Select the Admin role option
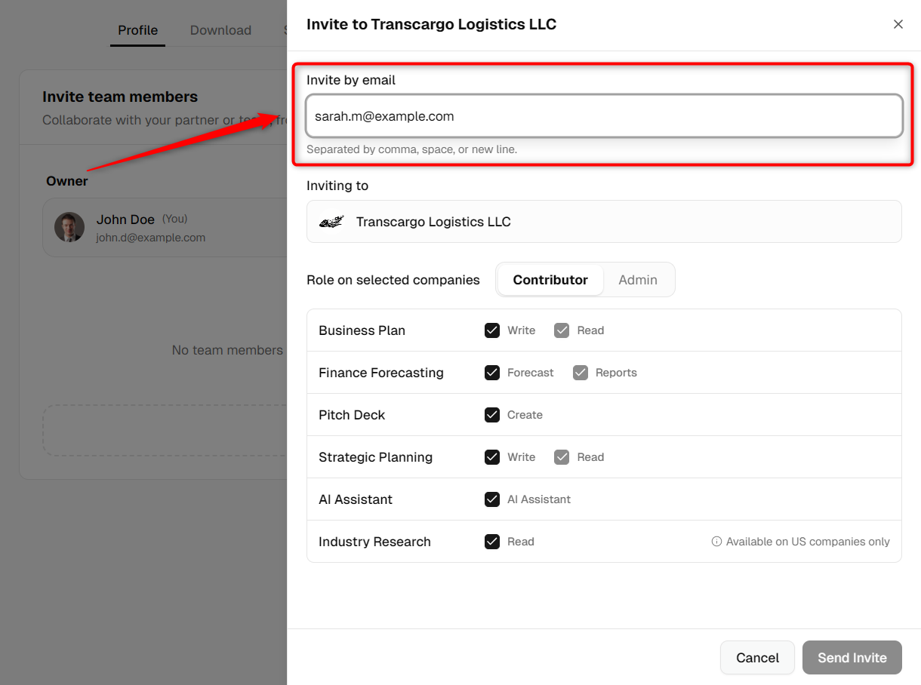The image size is (921, 685). click(638, 280)
